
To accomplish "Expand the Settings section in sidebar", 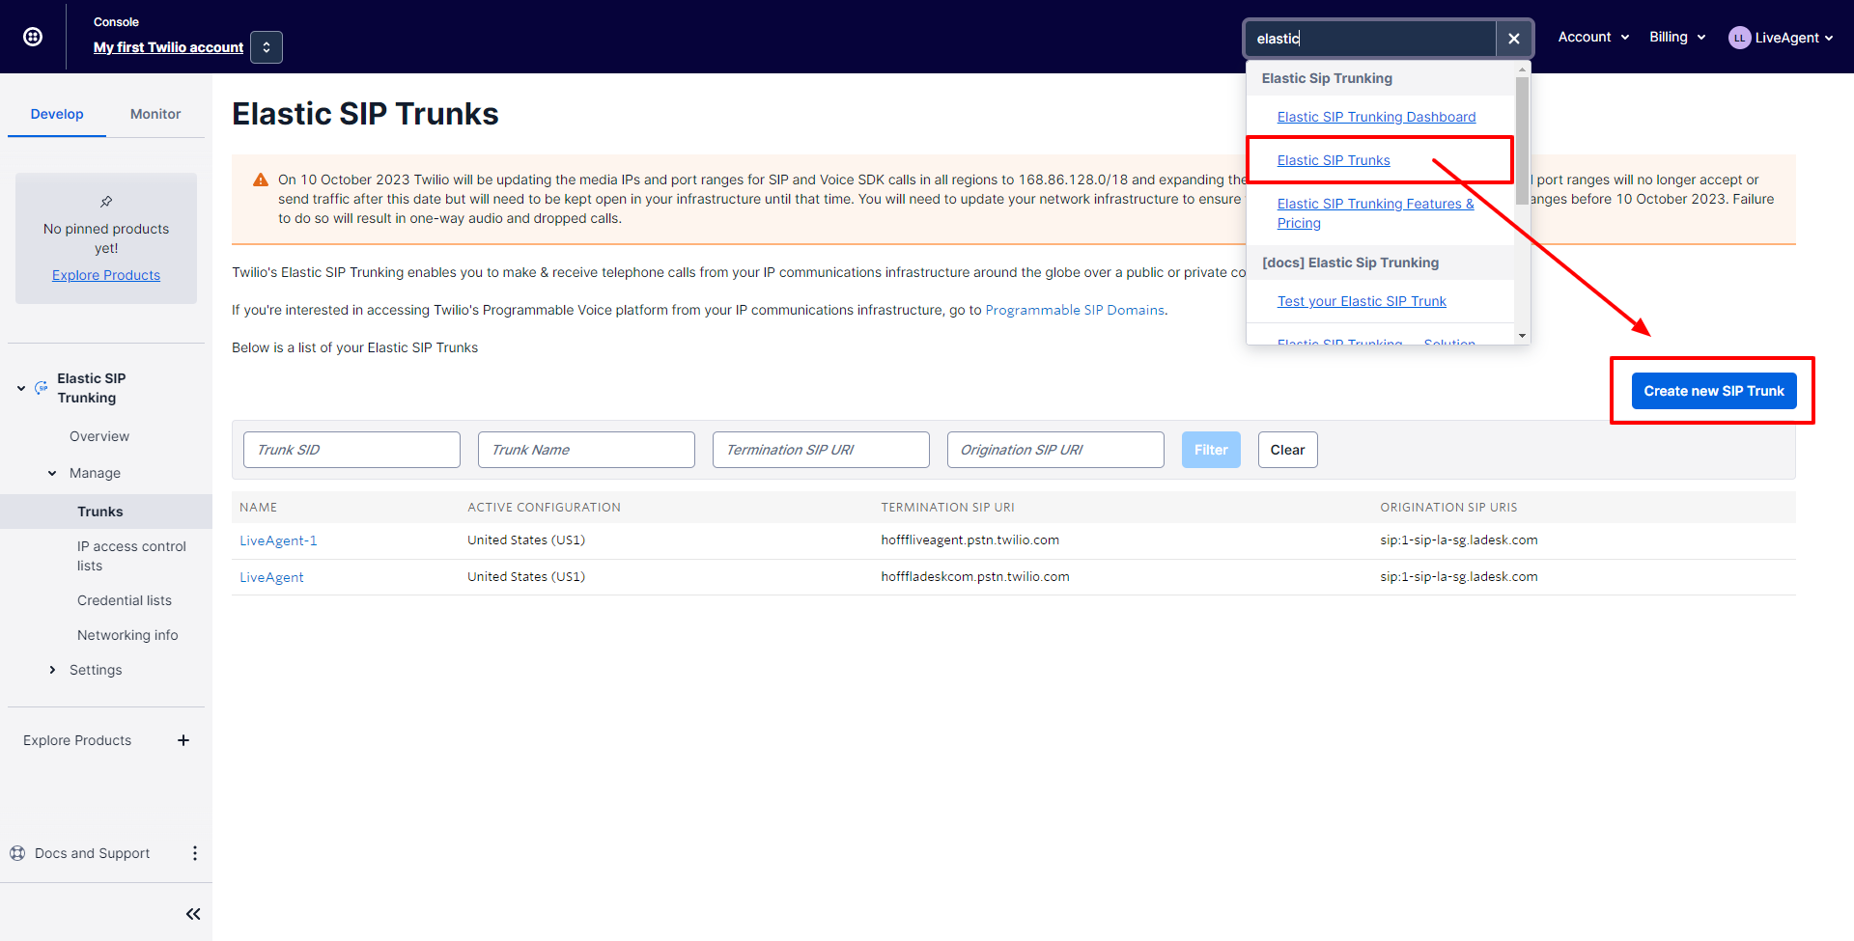I will point(53,670).
